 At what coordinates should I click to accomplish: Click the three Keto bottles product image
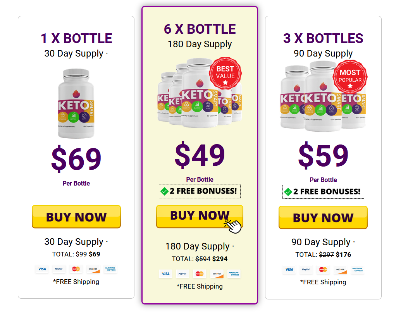click(323, 96)
